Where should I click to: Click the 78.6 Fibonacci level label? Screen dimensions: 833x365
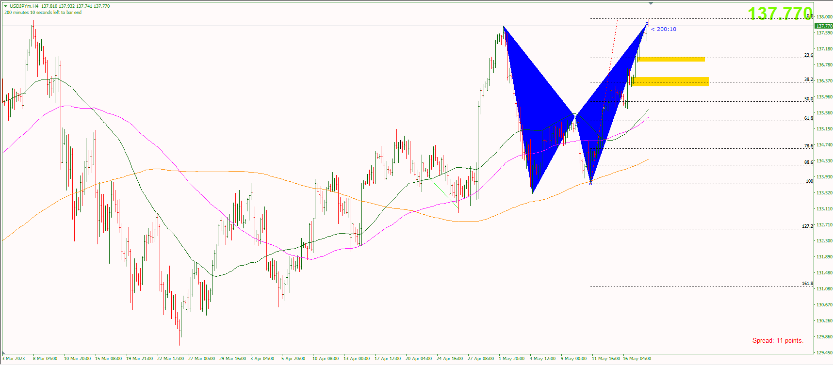pyautogui.click(x=809, y=146)
